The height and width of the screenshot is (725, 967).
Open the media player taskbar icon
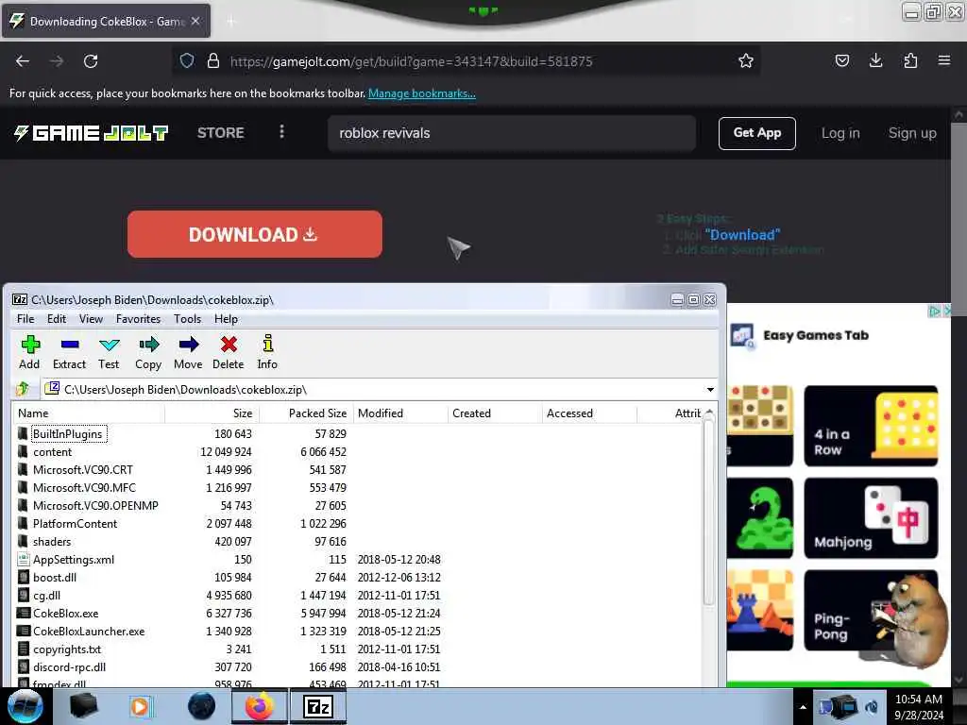tap(142, 706)
